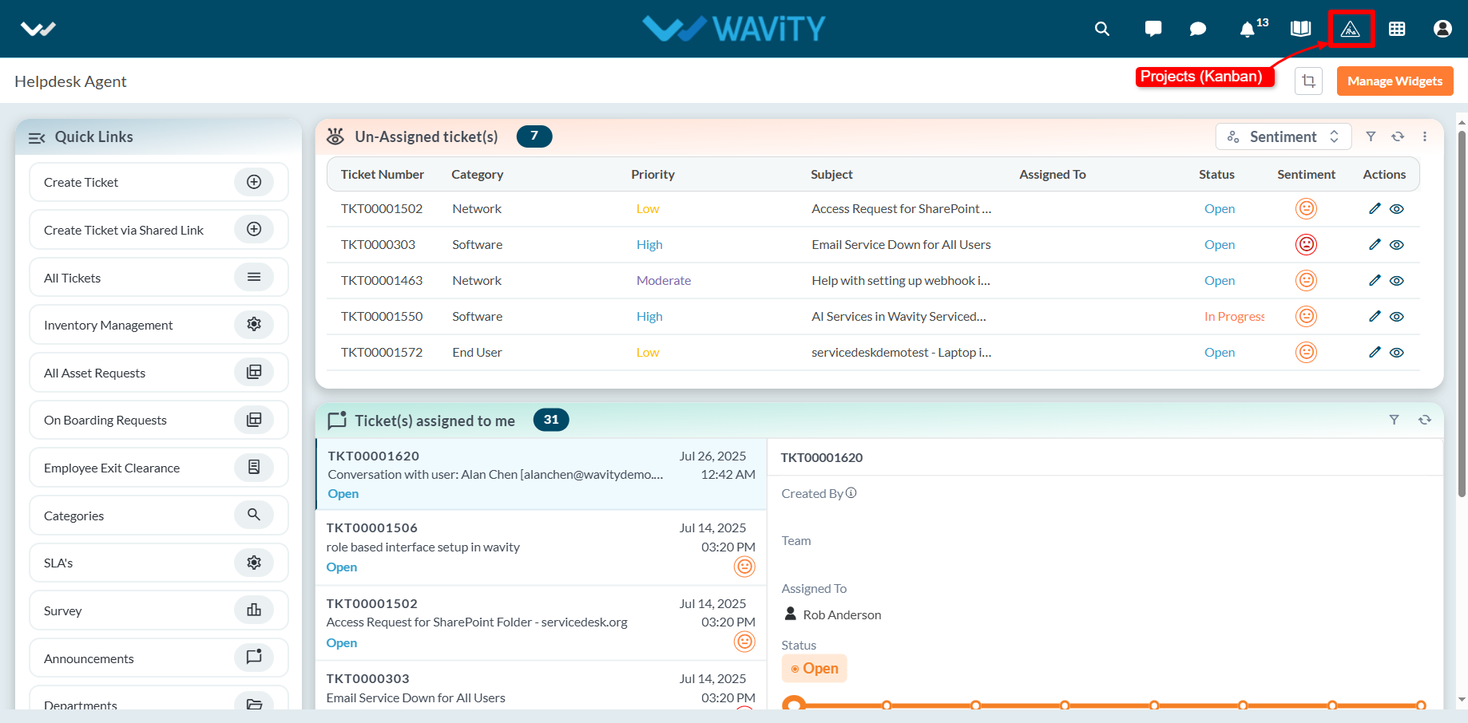Open the knowledge base book icon
Screen dimensions: 1468x723
click(x=1300, y=29)
